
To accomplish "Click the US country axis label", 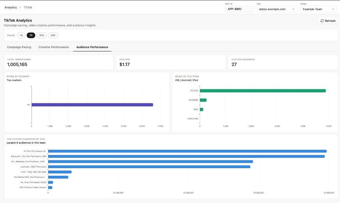I will point(29,105).
